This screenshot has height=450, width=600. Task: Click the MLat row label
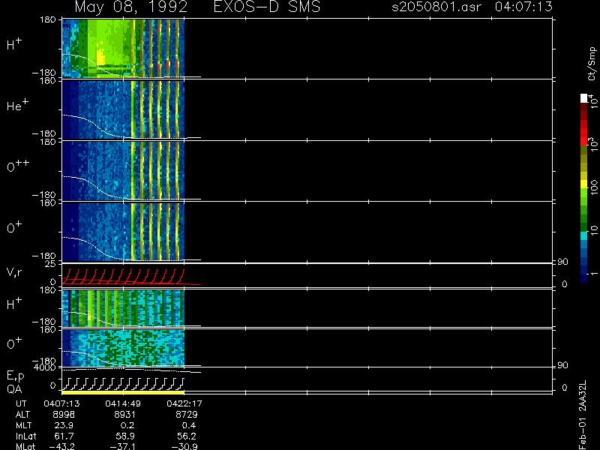tap(25, 446)
